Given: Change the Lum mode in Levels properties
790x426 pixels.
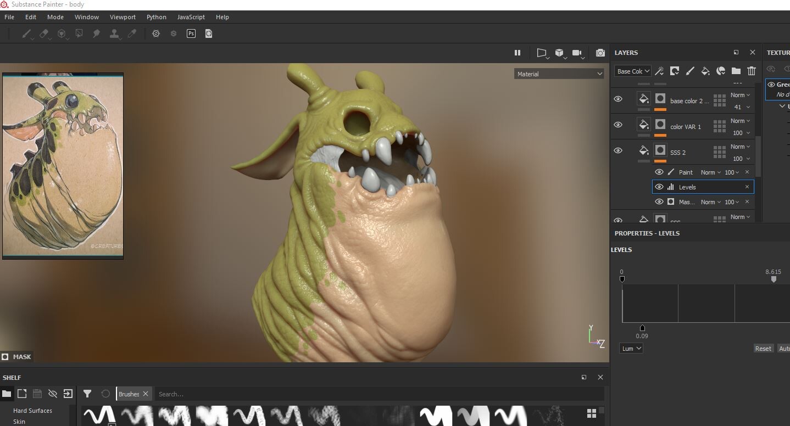Looking at the screenshot, I should 631,348.
